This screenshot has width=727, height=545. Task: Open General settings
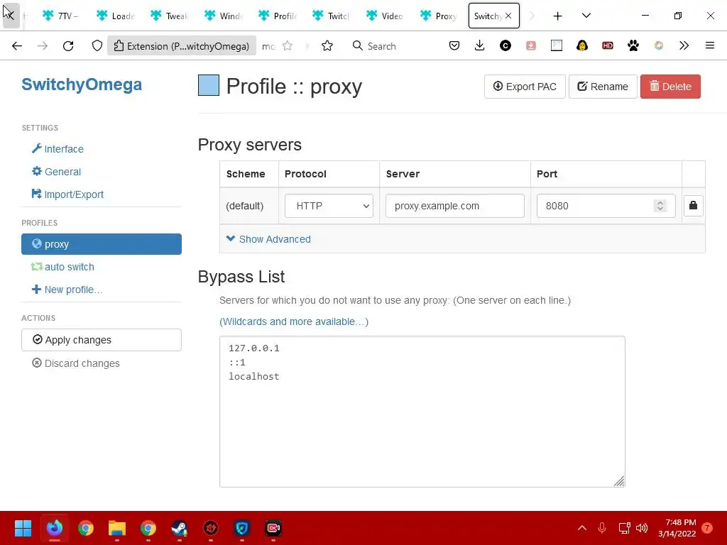[x=56, y=172]
